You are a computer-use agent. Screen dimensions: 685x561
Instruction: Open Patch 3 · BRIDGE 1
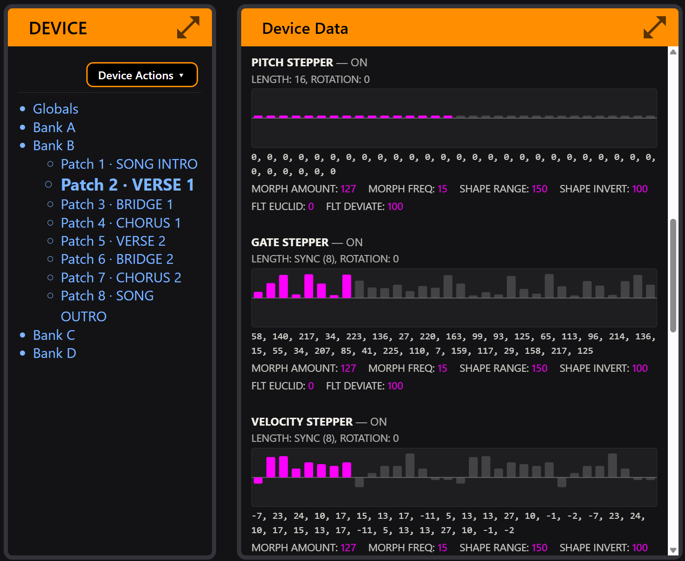(x=117, y=204)
